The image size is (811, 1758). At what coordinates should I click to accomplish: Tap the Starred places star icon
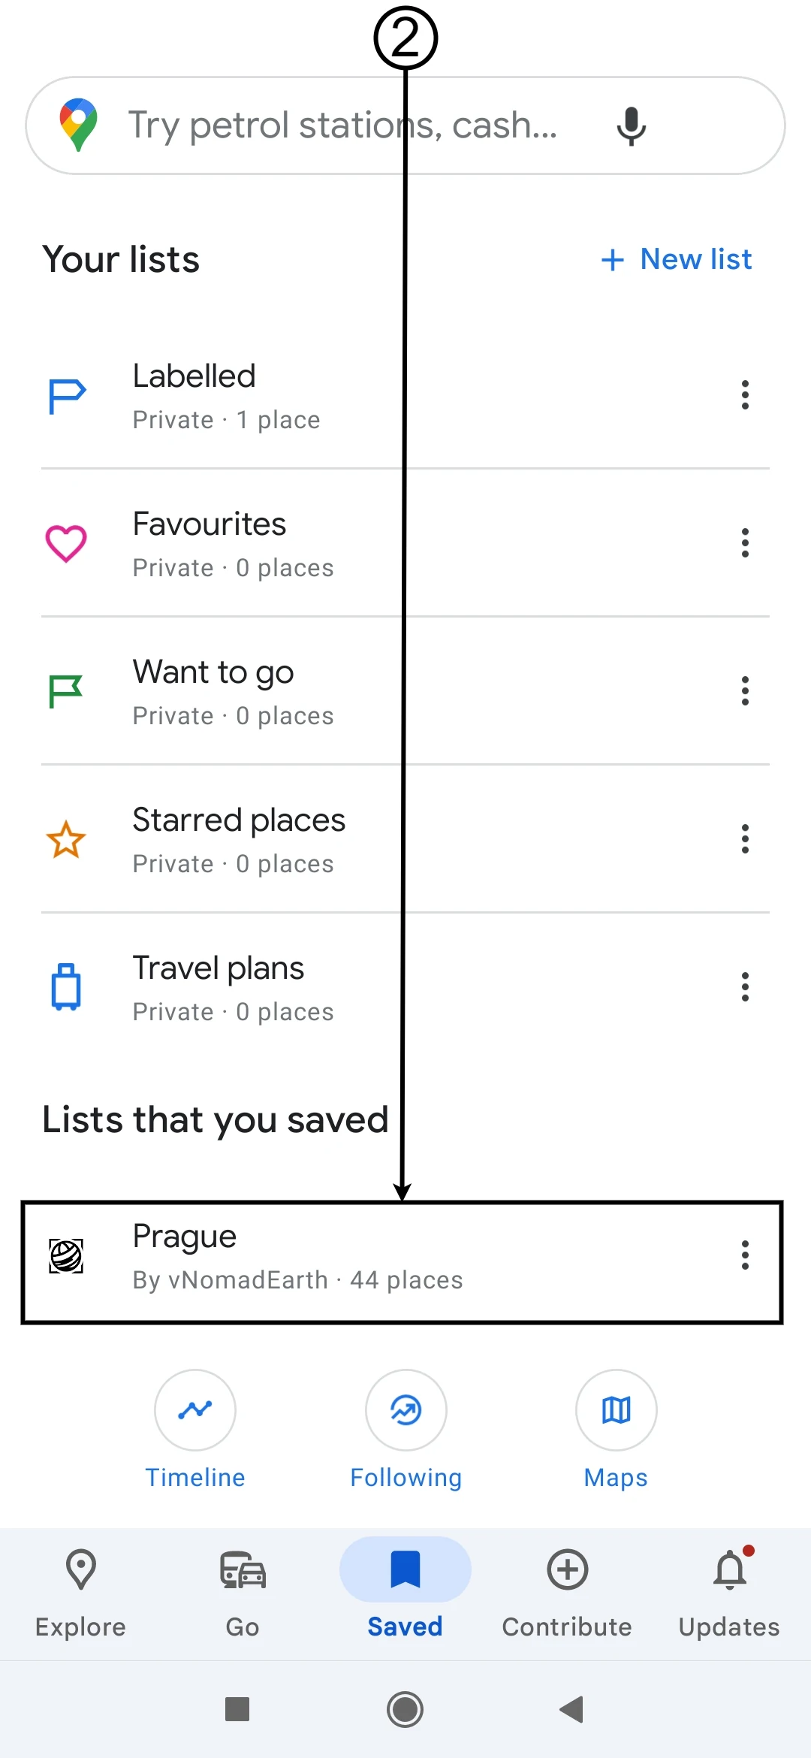point(66,839)
